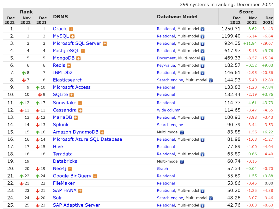This screenshot has width=279, height=209.
Task: Click the info icon in IBM Db2 row
Action: [203, 73]
